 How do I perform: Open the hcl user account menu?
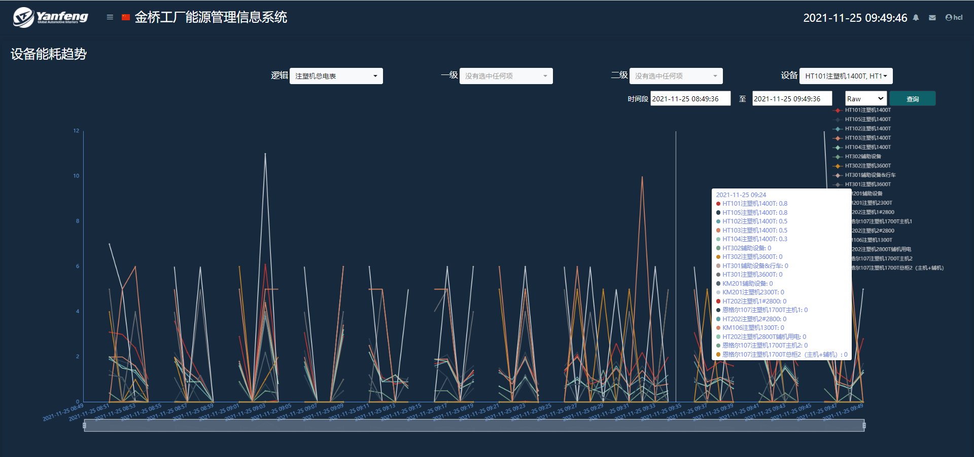coord(954,18)
